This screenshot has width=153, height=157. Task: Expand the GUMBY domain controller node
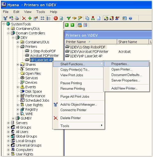tap(13, 118)
